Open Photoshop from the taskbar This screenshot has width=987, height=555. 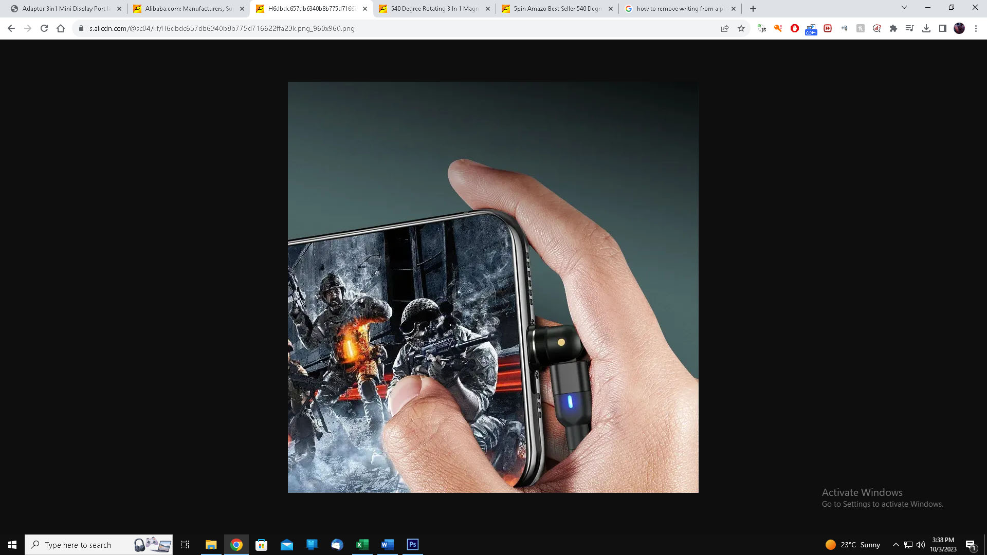pos(413,545)
